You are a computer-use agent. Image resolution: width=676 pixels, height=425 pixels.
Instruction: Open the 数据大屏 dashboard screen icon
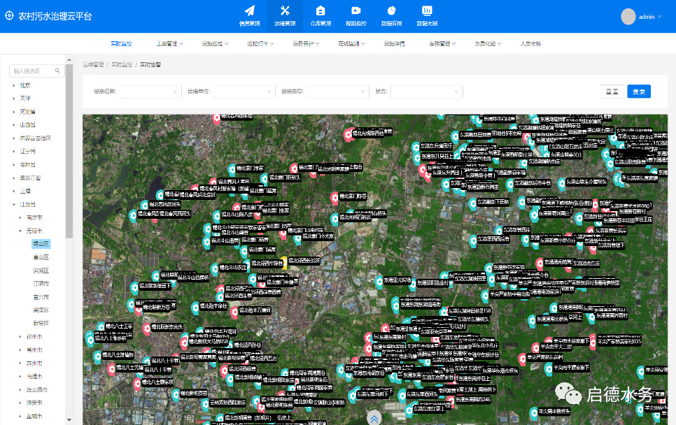[427, 11]
